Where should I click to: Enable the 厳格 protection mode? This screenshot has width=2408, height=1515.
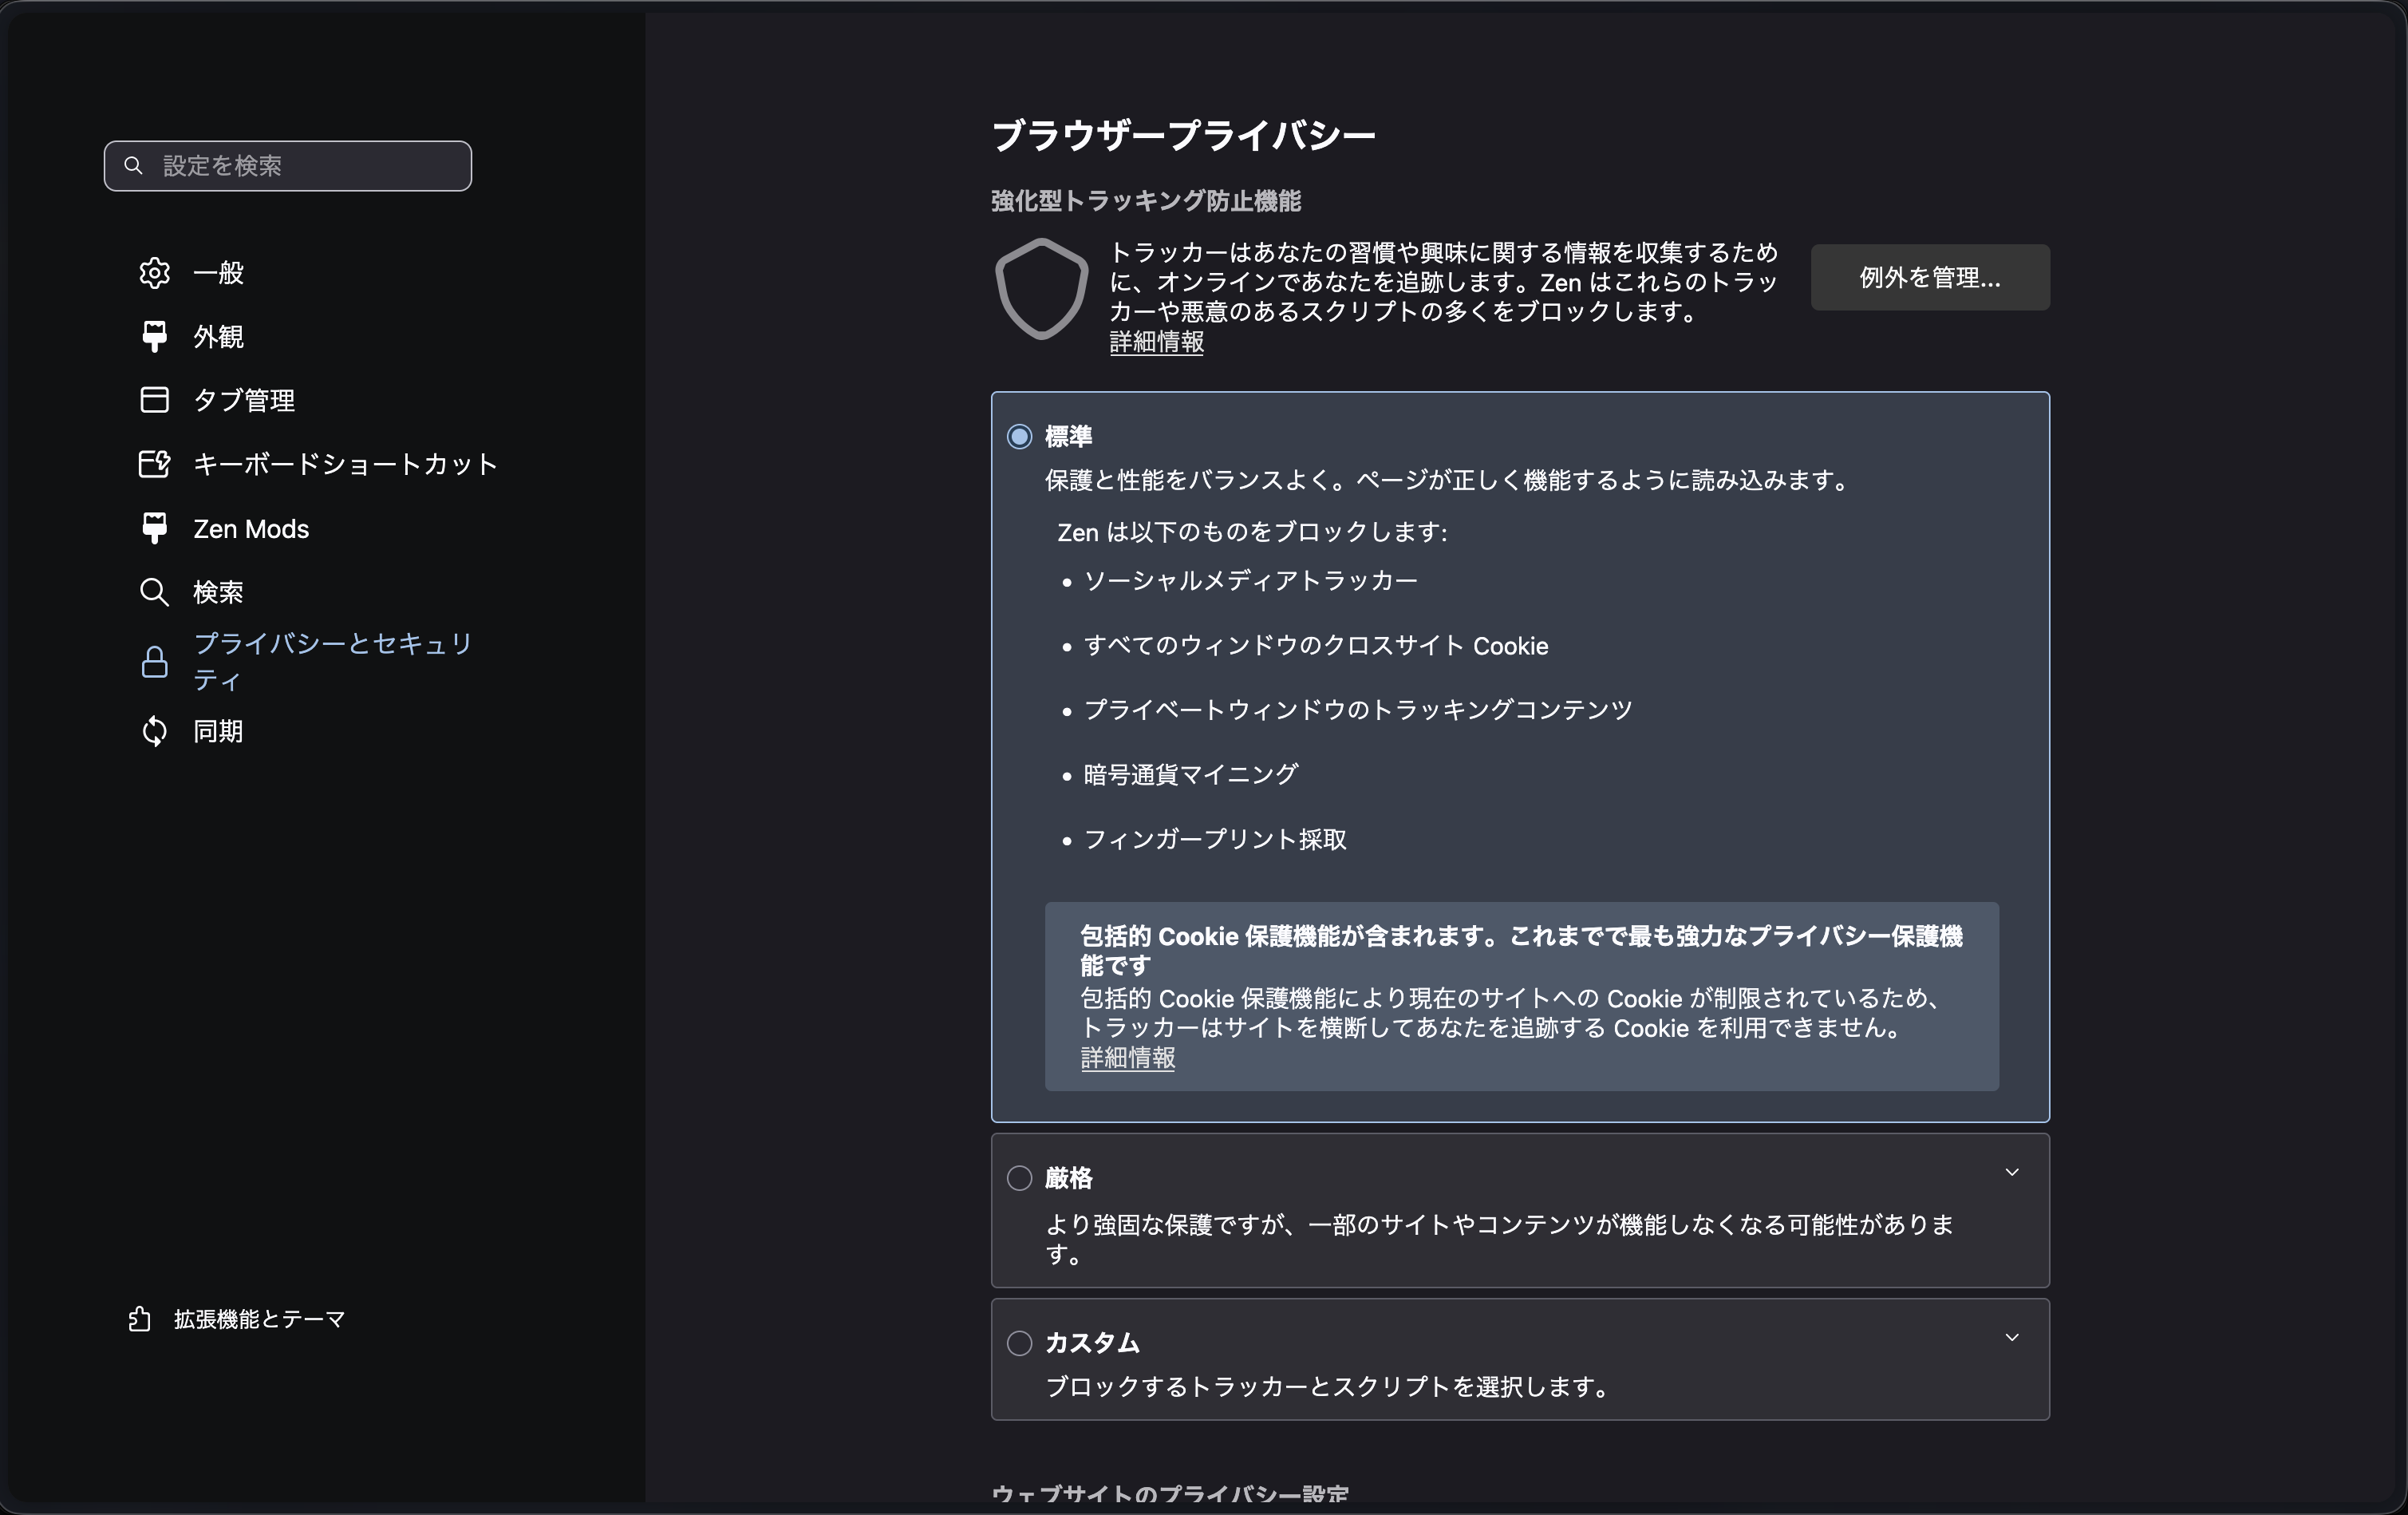point(1019,1178)
